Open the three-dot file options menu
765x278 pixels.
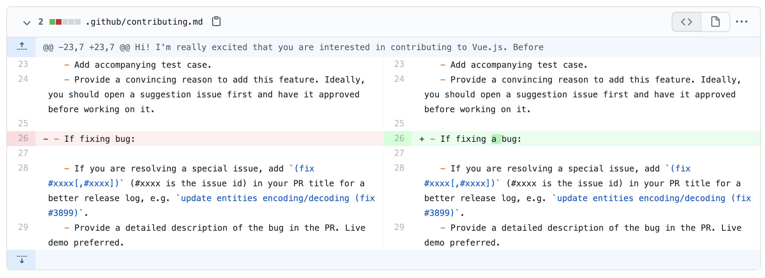point(742,22)
